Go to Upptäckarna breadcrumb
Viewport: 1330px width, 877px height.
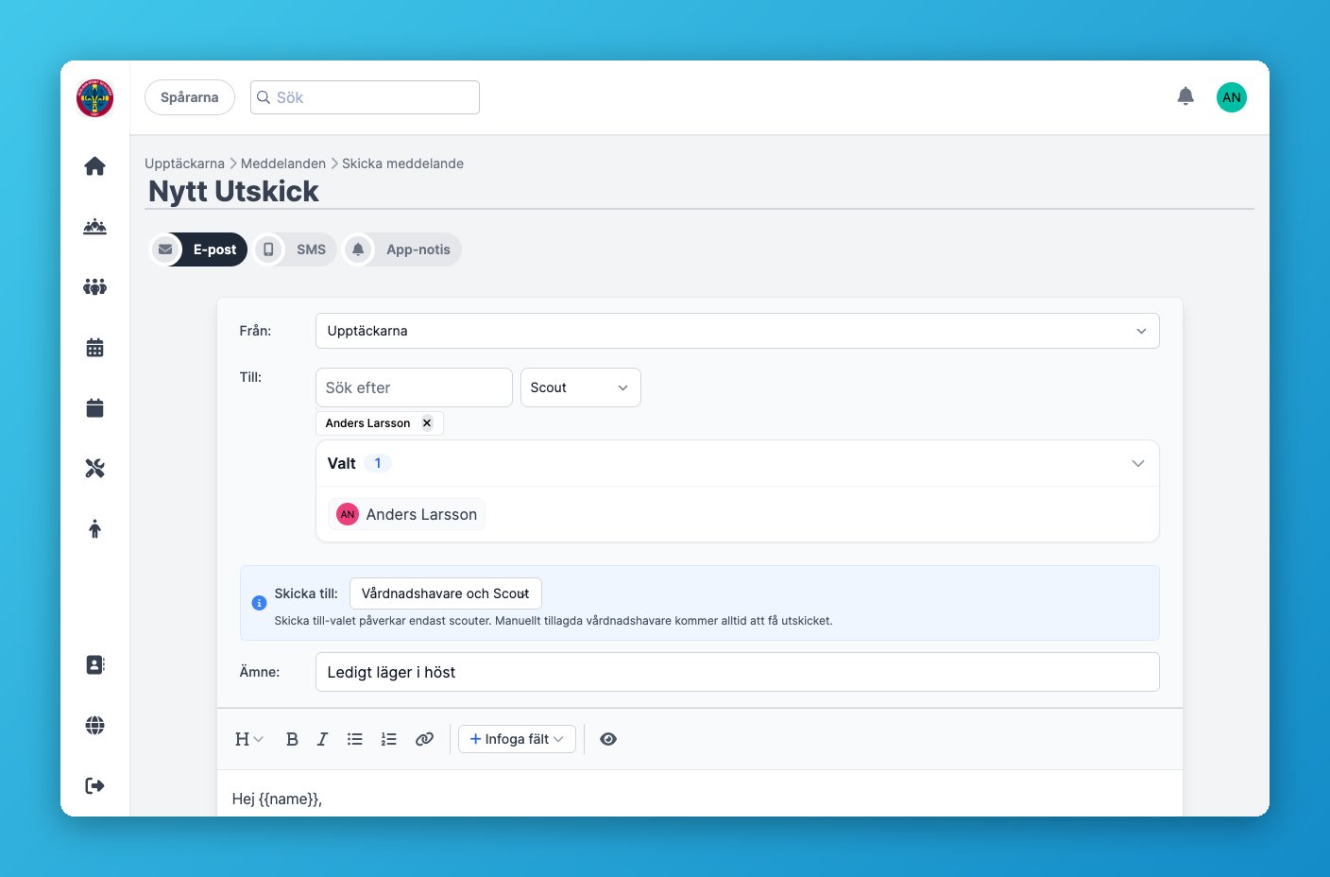(184, 163)
